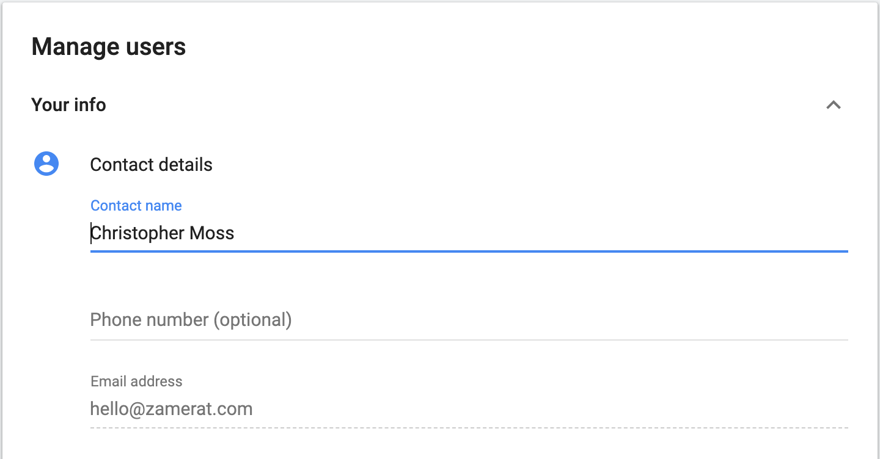Click the blue Contact name label
The width and height of the screenshot is (880, 459).
point(136,206)
